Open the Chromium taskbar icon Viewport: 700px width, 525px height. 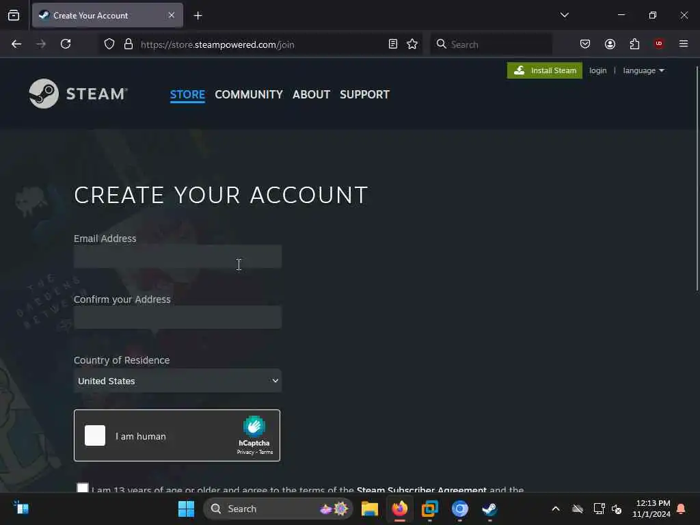(x=460, y=509)
